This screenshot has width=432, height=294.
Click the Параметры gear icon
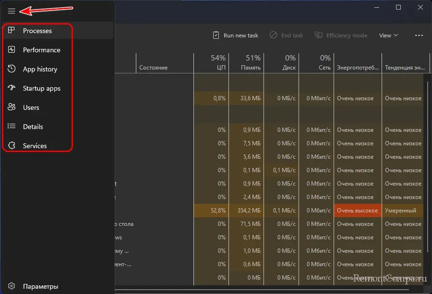tap(12, 286)
